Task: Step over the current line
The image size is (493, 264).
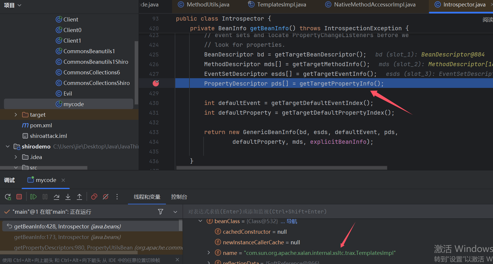Action: pyautogui.click(x=56, y=197)
